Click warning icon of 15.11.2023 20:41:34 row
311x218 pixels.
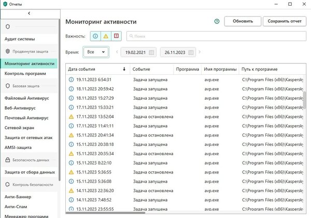pos(71,135)
